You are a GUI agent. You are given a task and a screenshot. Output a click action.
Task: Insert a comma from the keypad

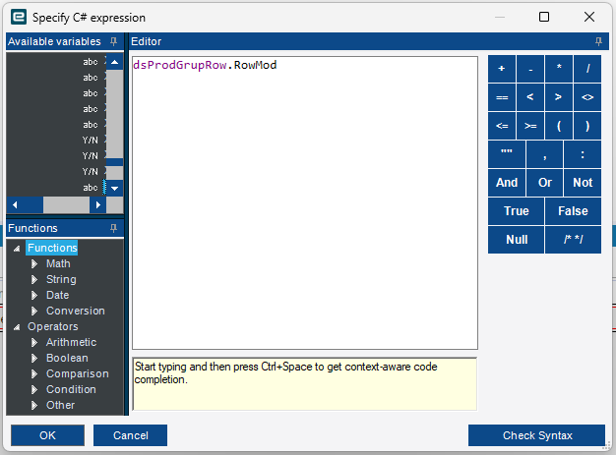click(x=544, y=154)
